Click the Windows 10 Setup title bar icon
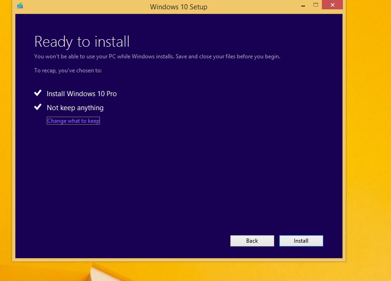The width and height of the screenshot is (391, 281). 20,6
